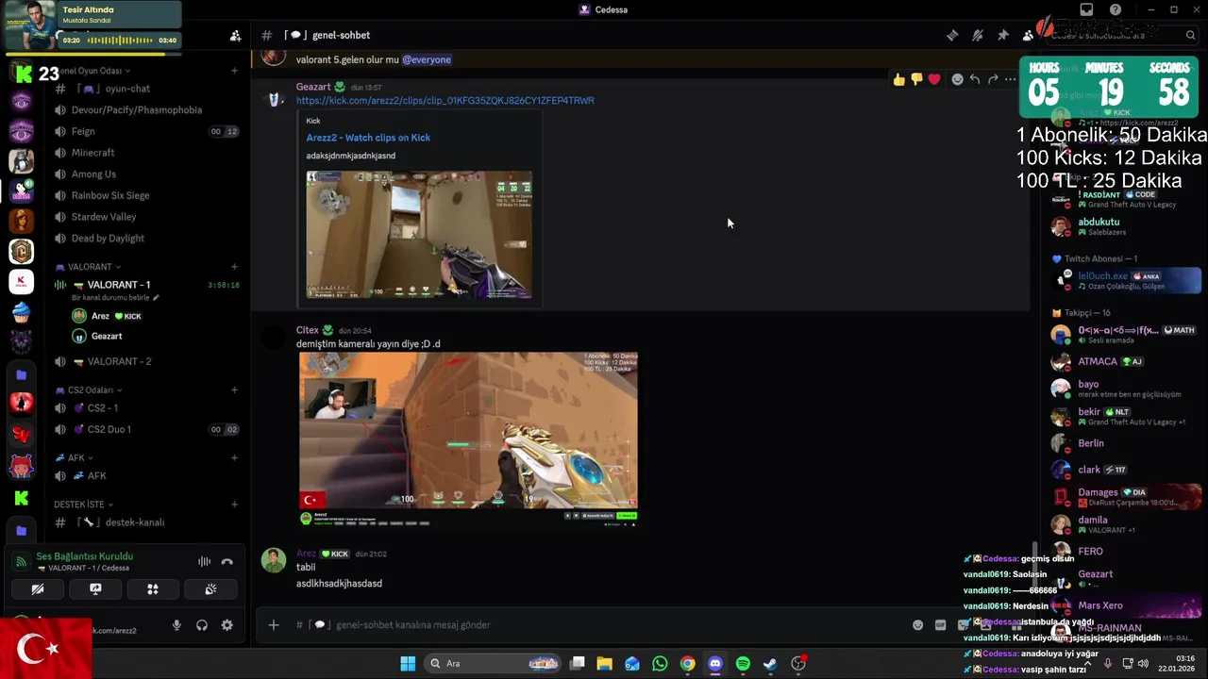Mute the microphone in user panel
Screen dimensions: 1208x679
click(x=176, y=625)
